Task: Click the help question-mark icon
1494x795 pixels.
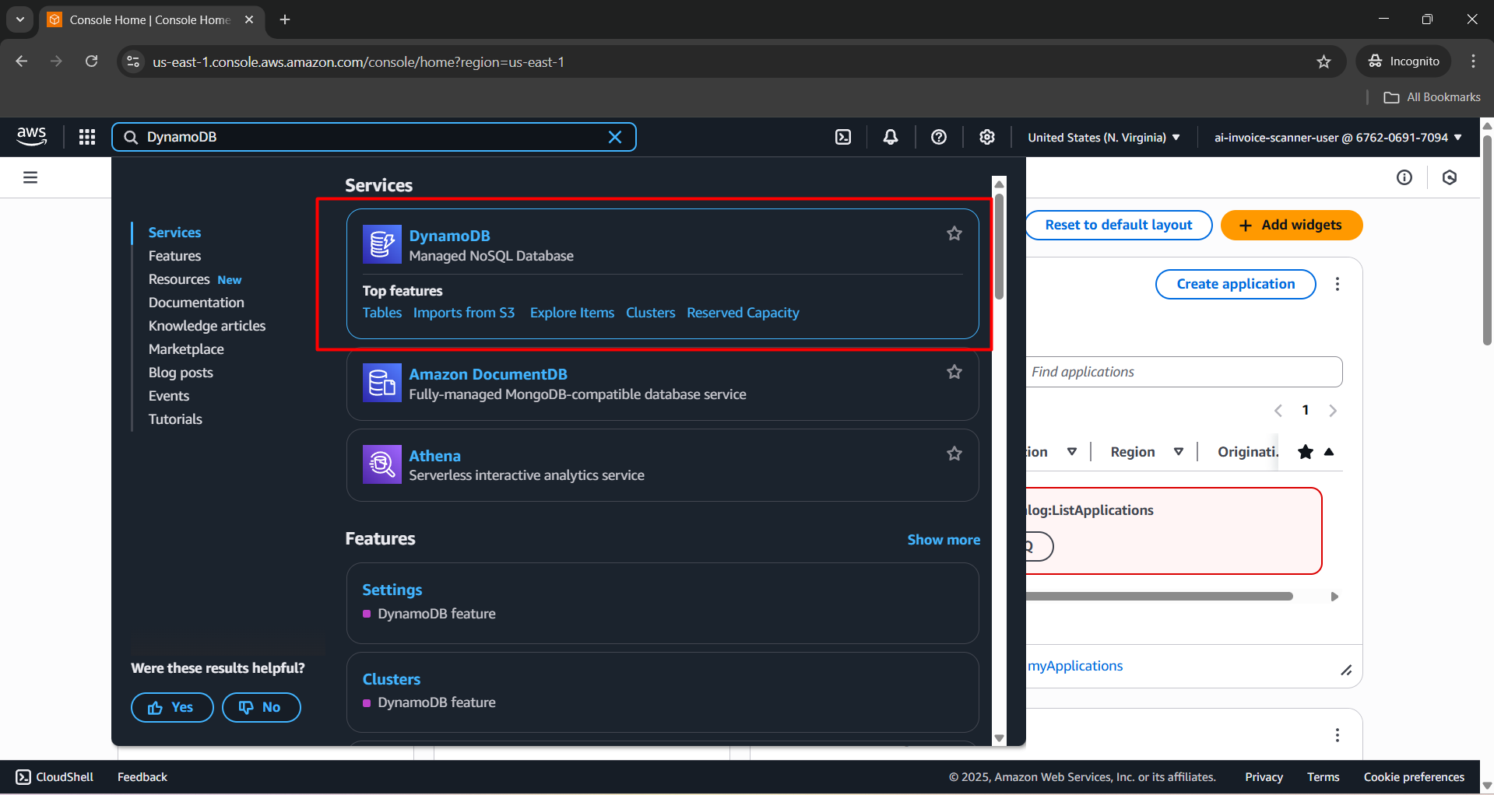Action: pyautogui.click(x=938, y=137)
